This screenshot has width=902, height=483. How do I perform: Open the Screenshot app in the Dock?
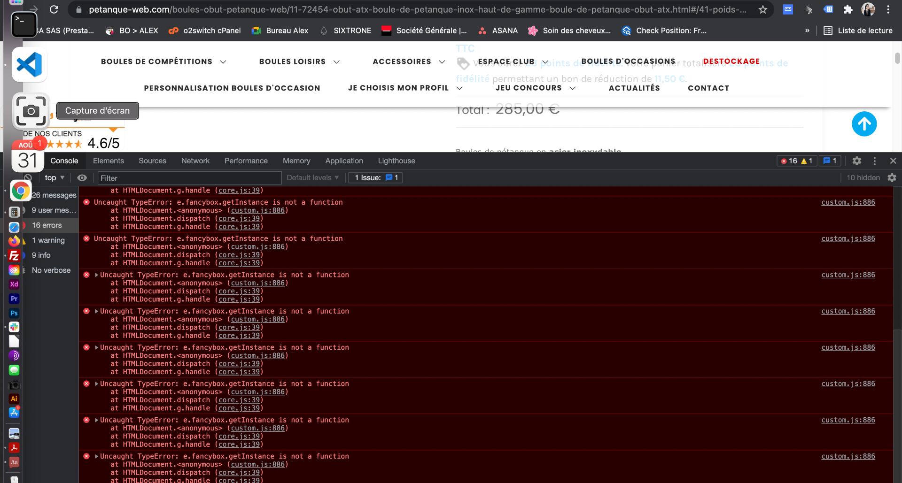click(x=31, y=111)
